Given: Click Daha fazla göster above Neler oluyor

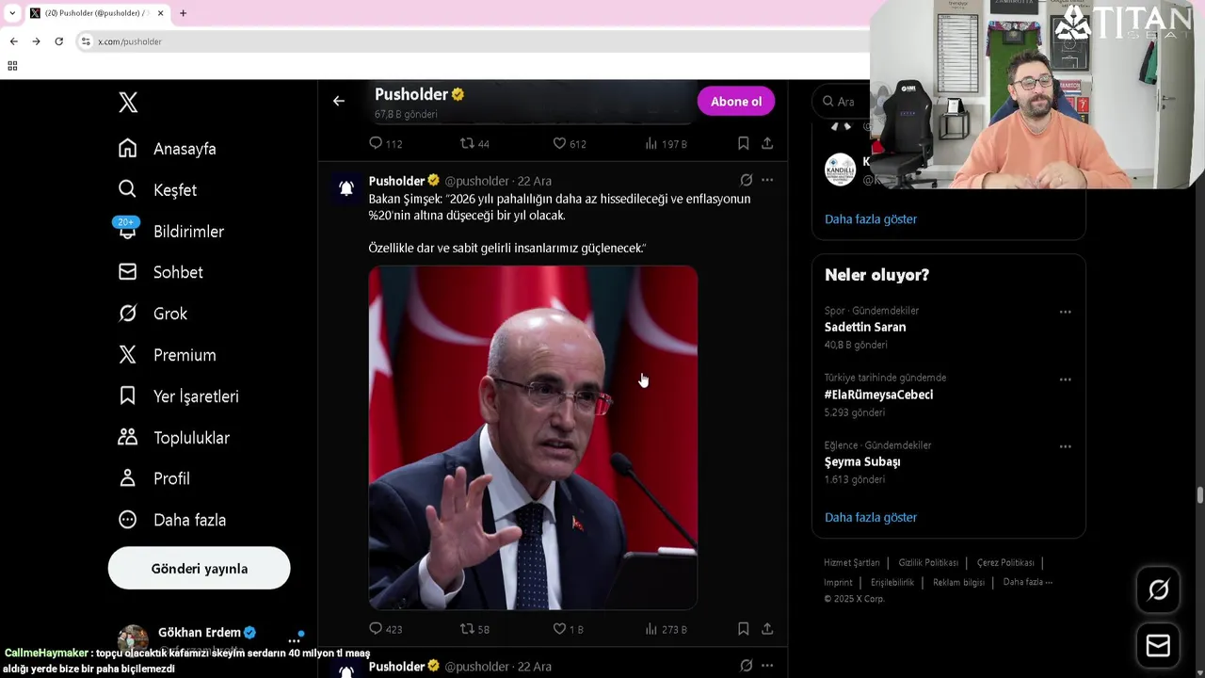Looking at the screenshot, I should [x=871, y=219].
